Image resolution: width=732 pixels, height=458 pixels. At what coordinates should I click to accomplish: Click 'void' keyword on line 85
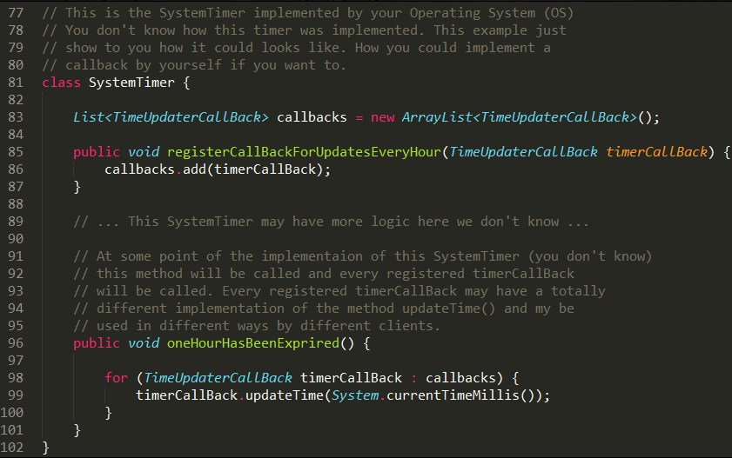click(144, 152)
